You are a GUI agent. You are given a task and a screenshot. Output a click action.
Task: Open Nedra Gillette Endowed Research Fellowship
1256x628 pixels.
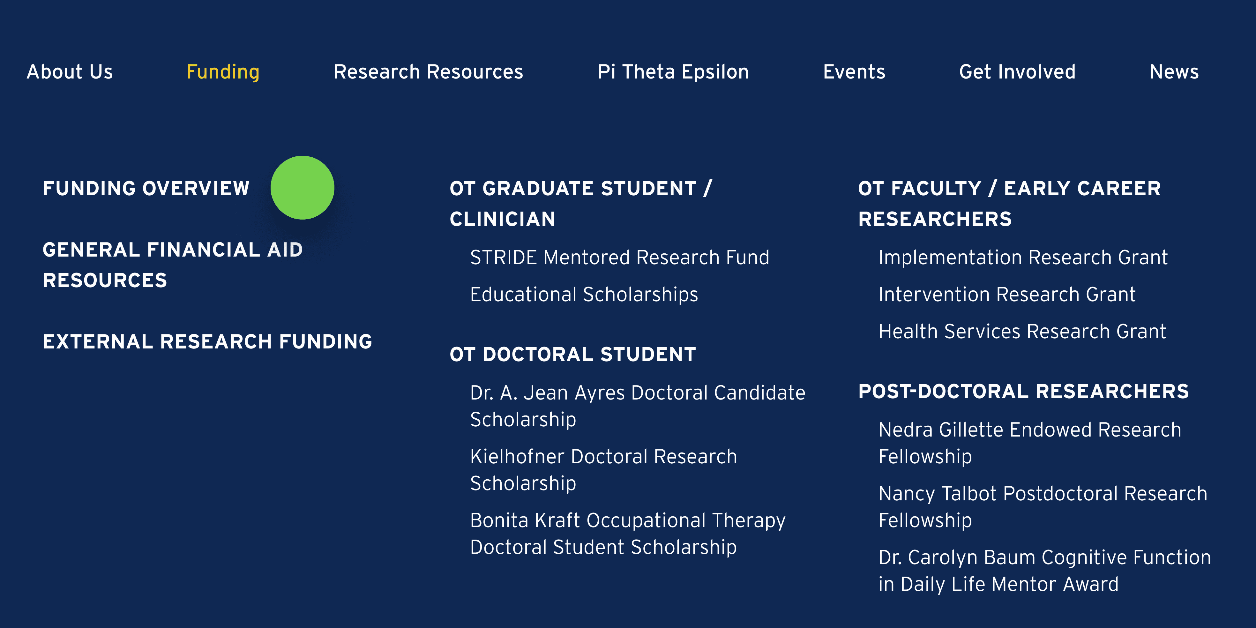[1029, 443]
